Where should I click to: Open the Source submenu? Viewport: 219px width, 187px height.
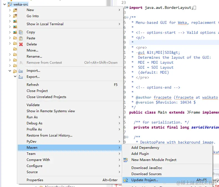point(70,172)
